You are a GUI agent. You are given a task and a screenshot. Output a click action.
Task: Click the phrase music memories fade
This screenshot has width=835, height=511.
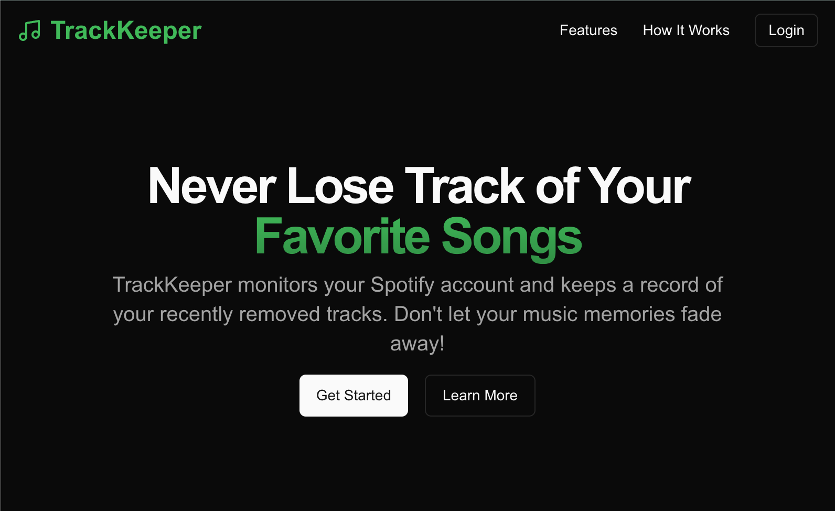tap(622, 314)
